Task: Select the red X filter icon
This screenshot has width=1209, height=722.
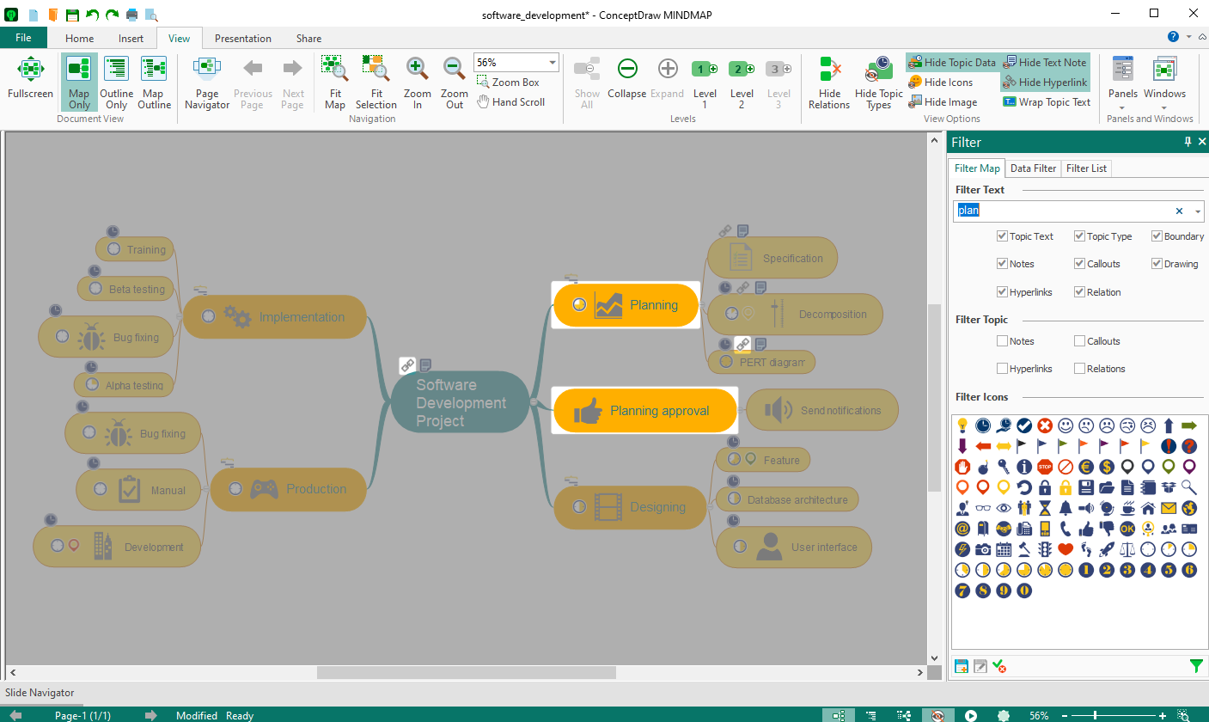Action: pyautogui.click(x=1045, y=425)
